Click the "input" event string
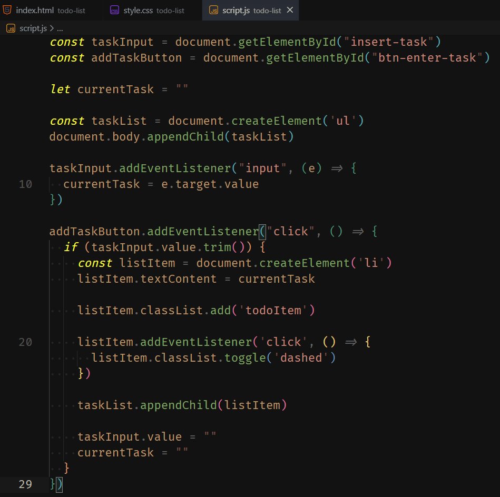This screenshot has width=500, height=497. point(262,168)
